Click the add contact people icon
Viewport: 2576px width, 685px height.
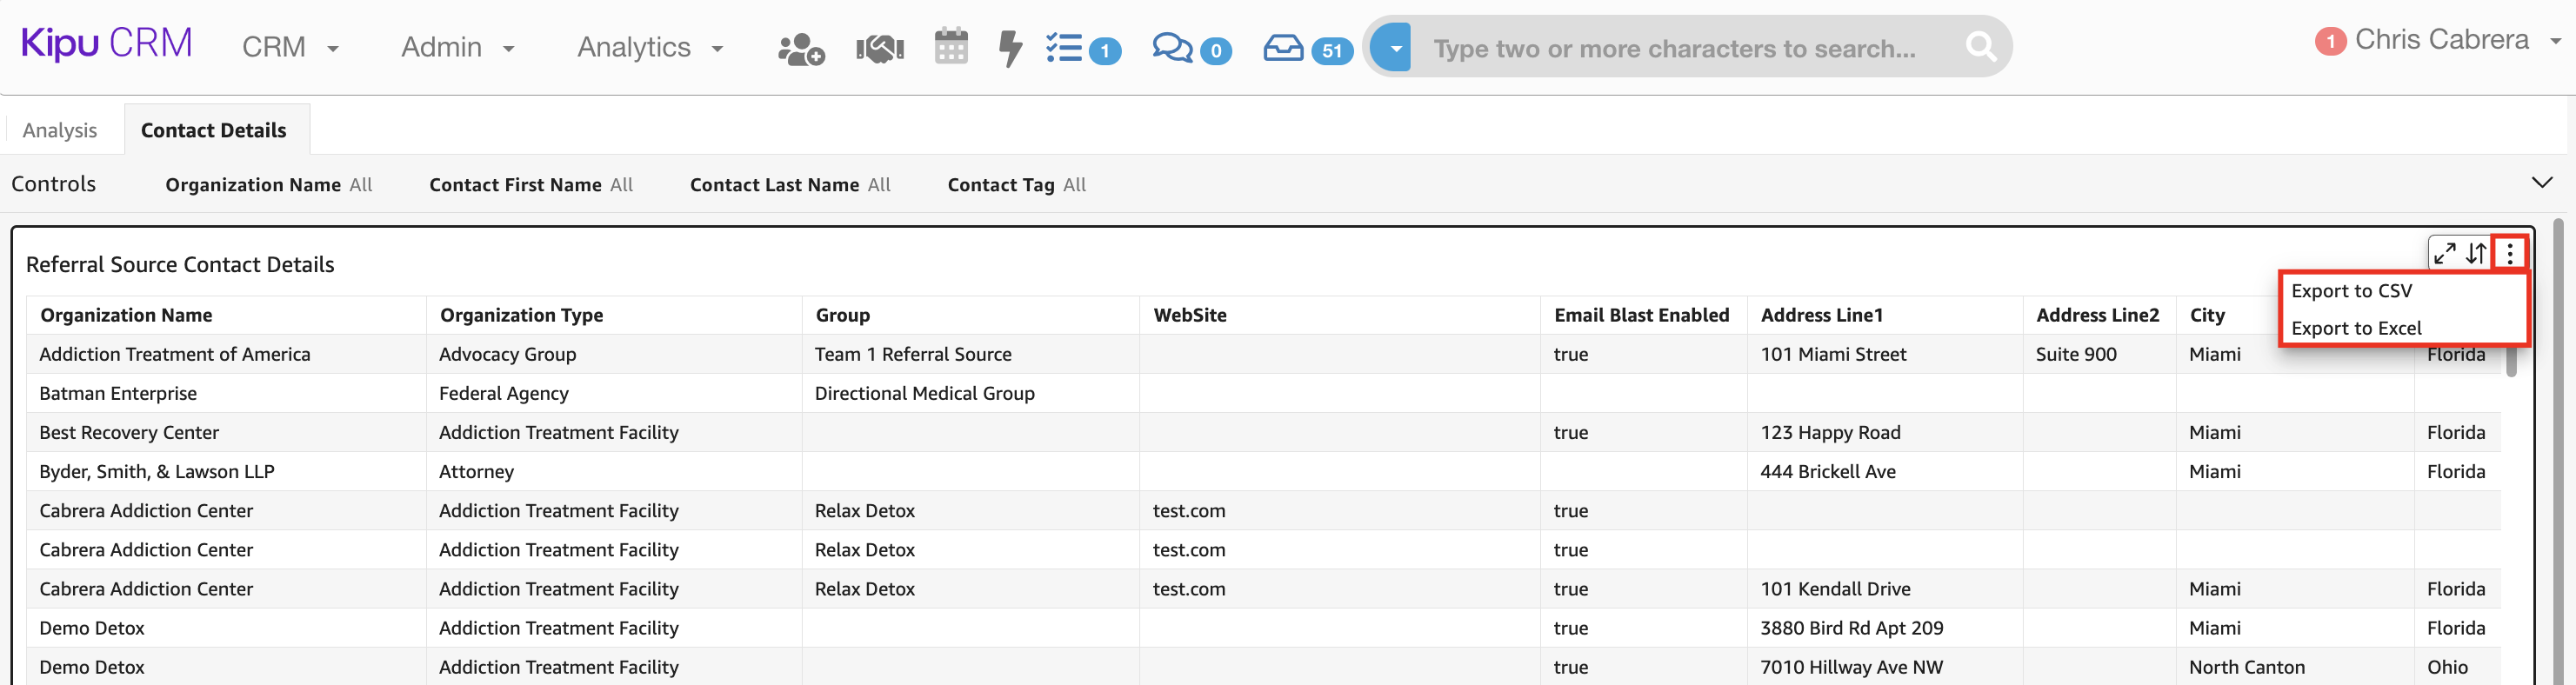pyautogui.click(x=800, y=48)
